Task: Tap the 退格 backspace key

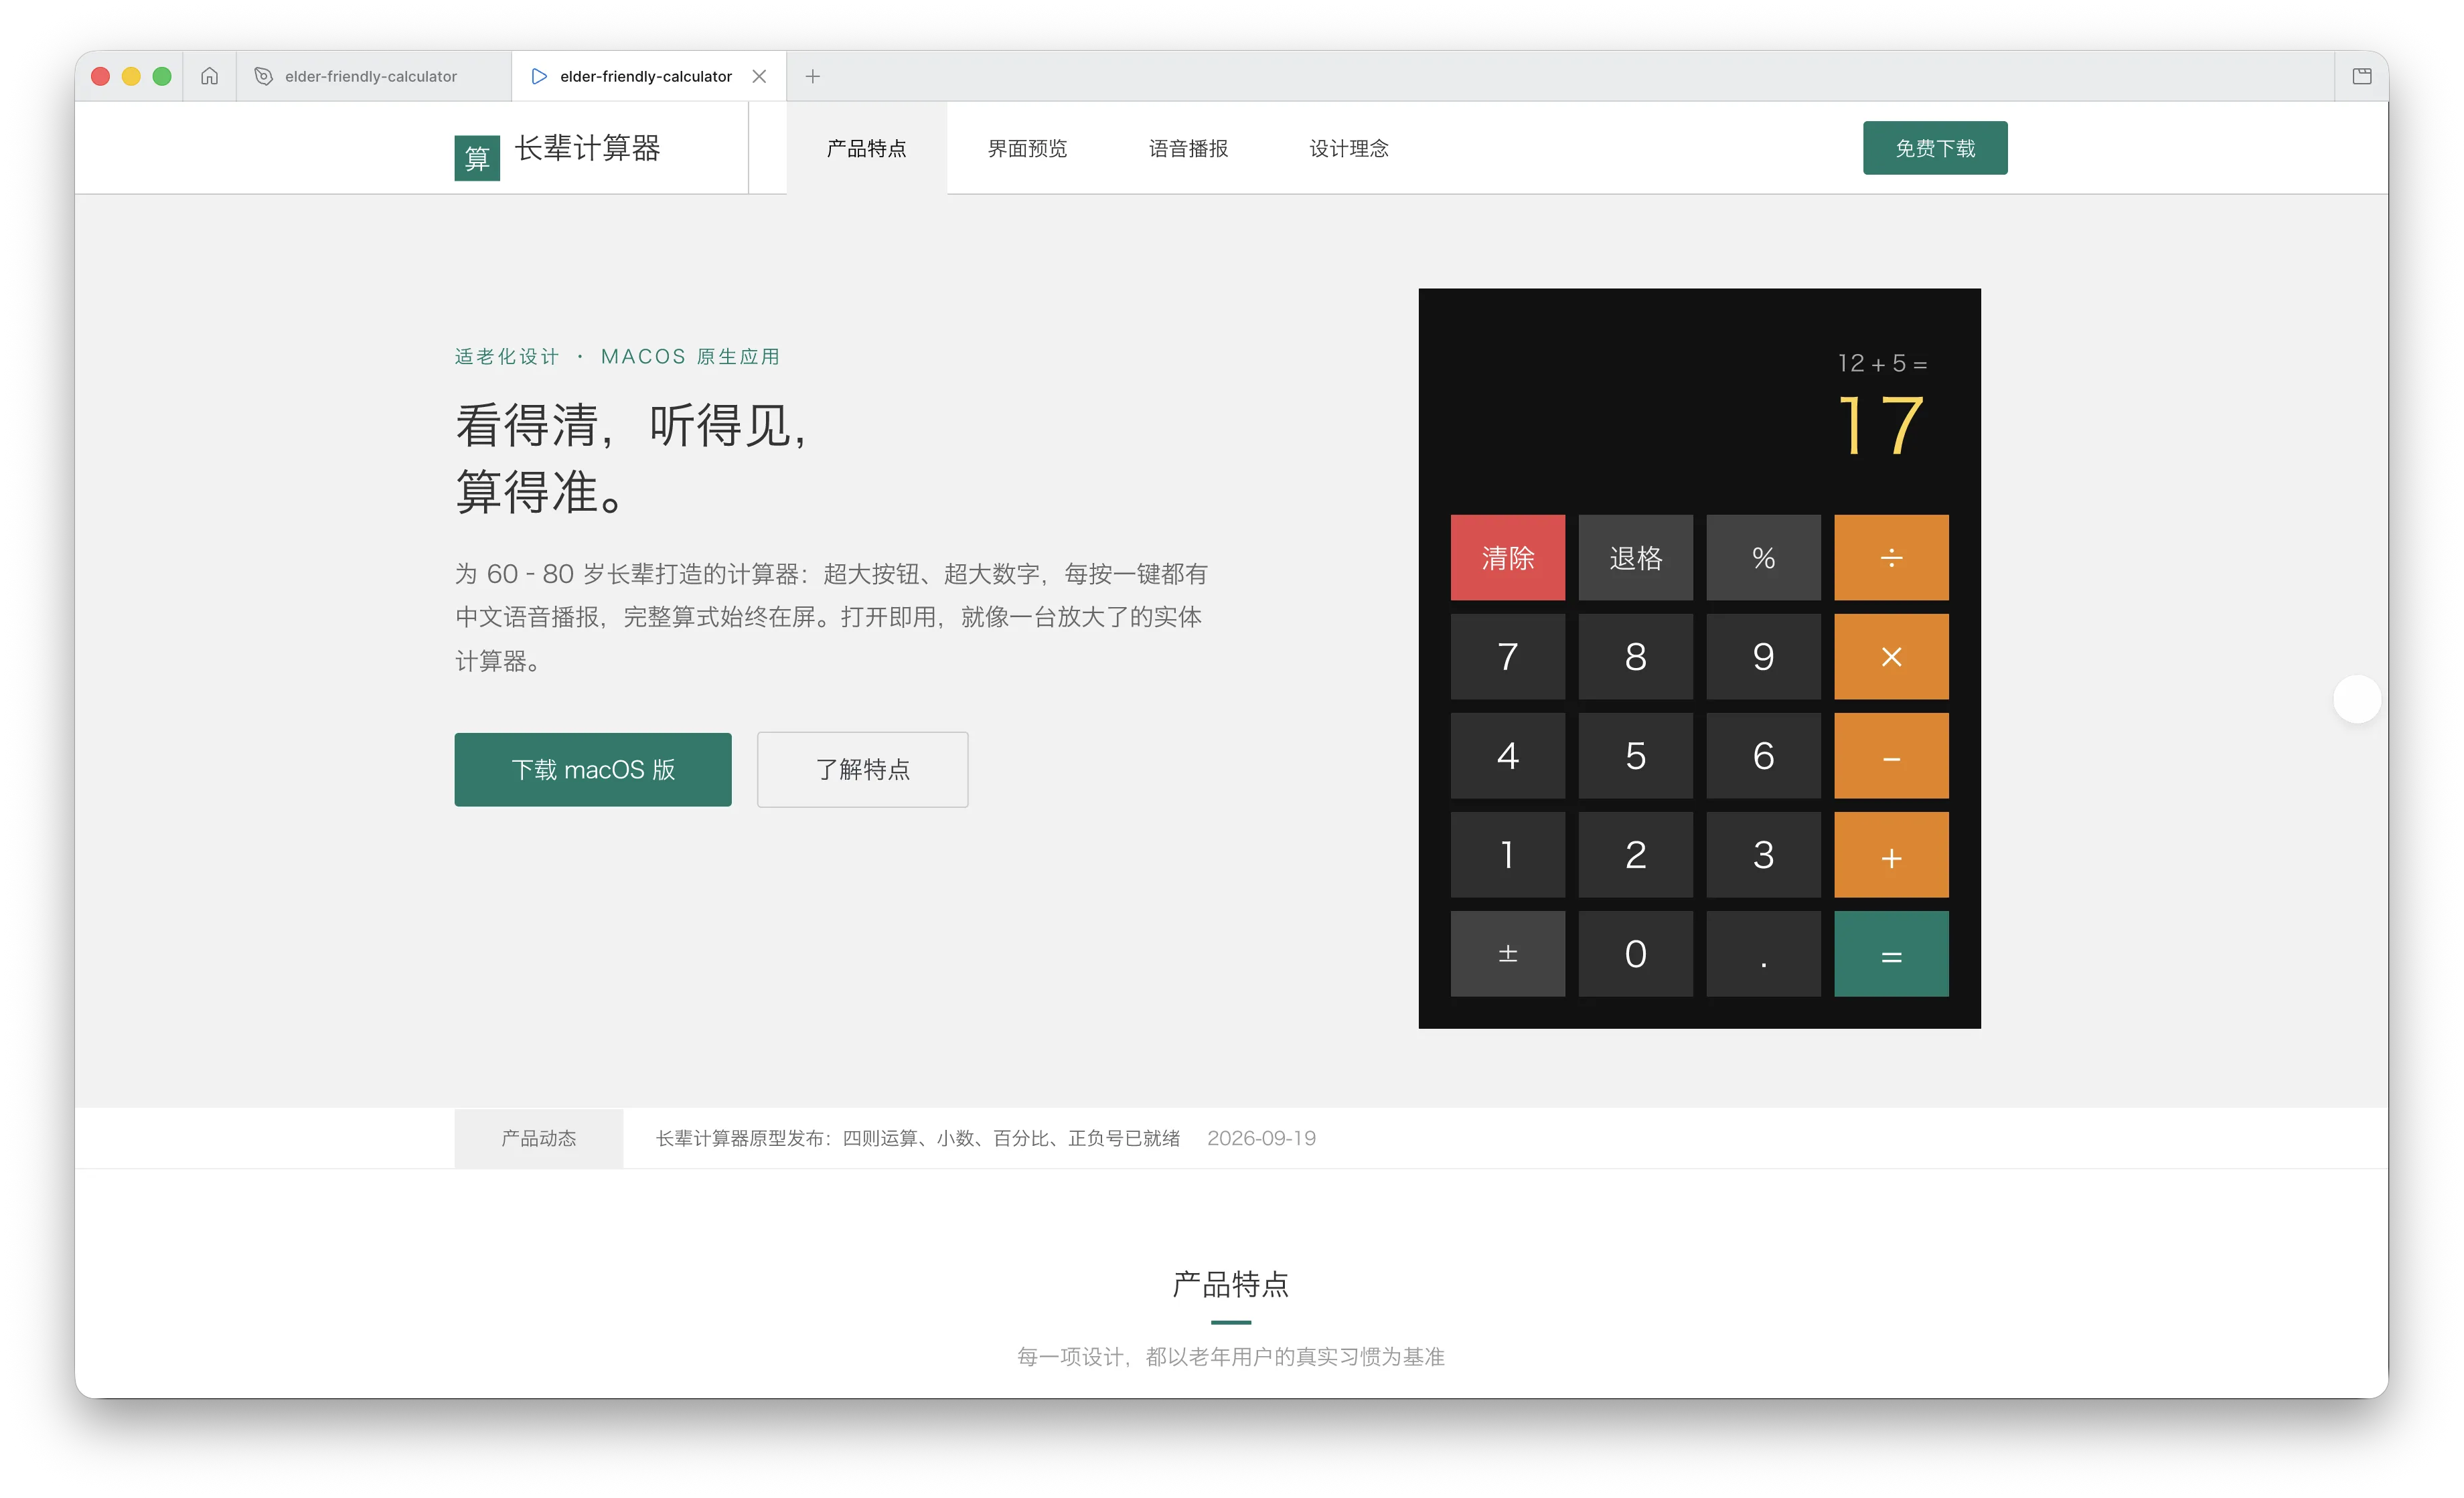Action: (x=1635, y=557)
